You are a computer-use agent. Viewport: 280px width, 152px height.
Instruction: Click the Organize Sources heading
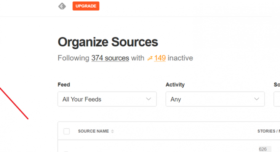(108, 42)
